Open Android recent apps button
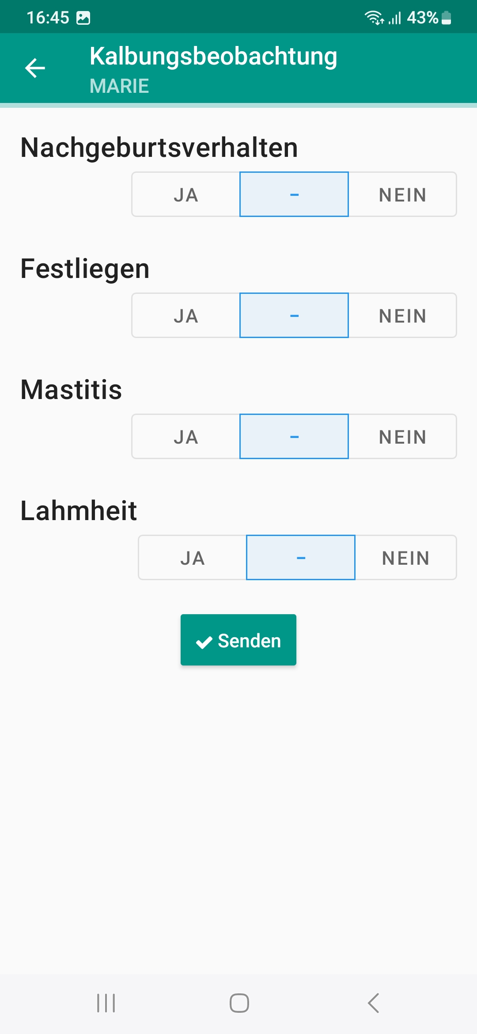The image size is (477, 1034). 106,1003
